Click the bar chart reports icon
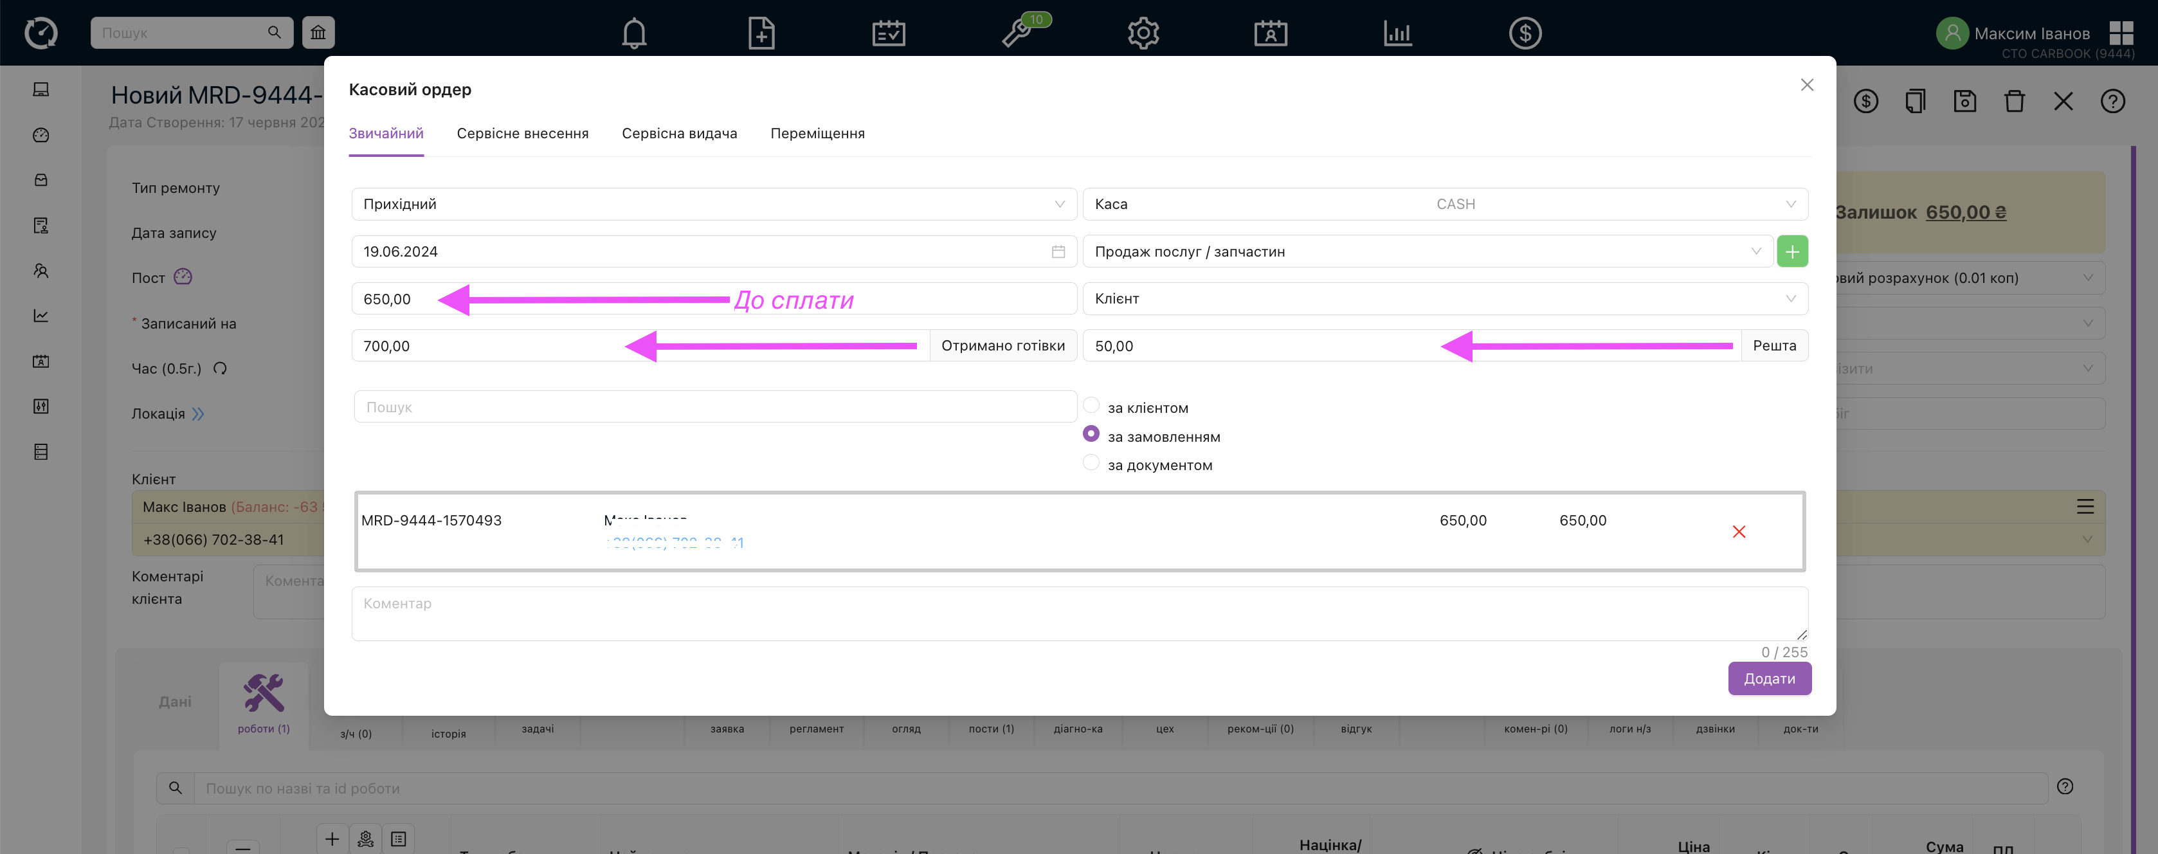 [1397, 33]
